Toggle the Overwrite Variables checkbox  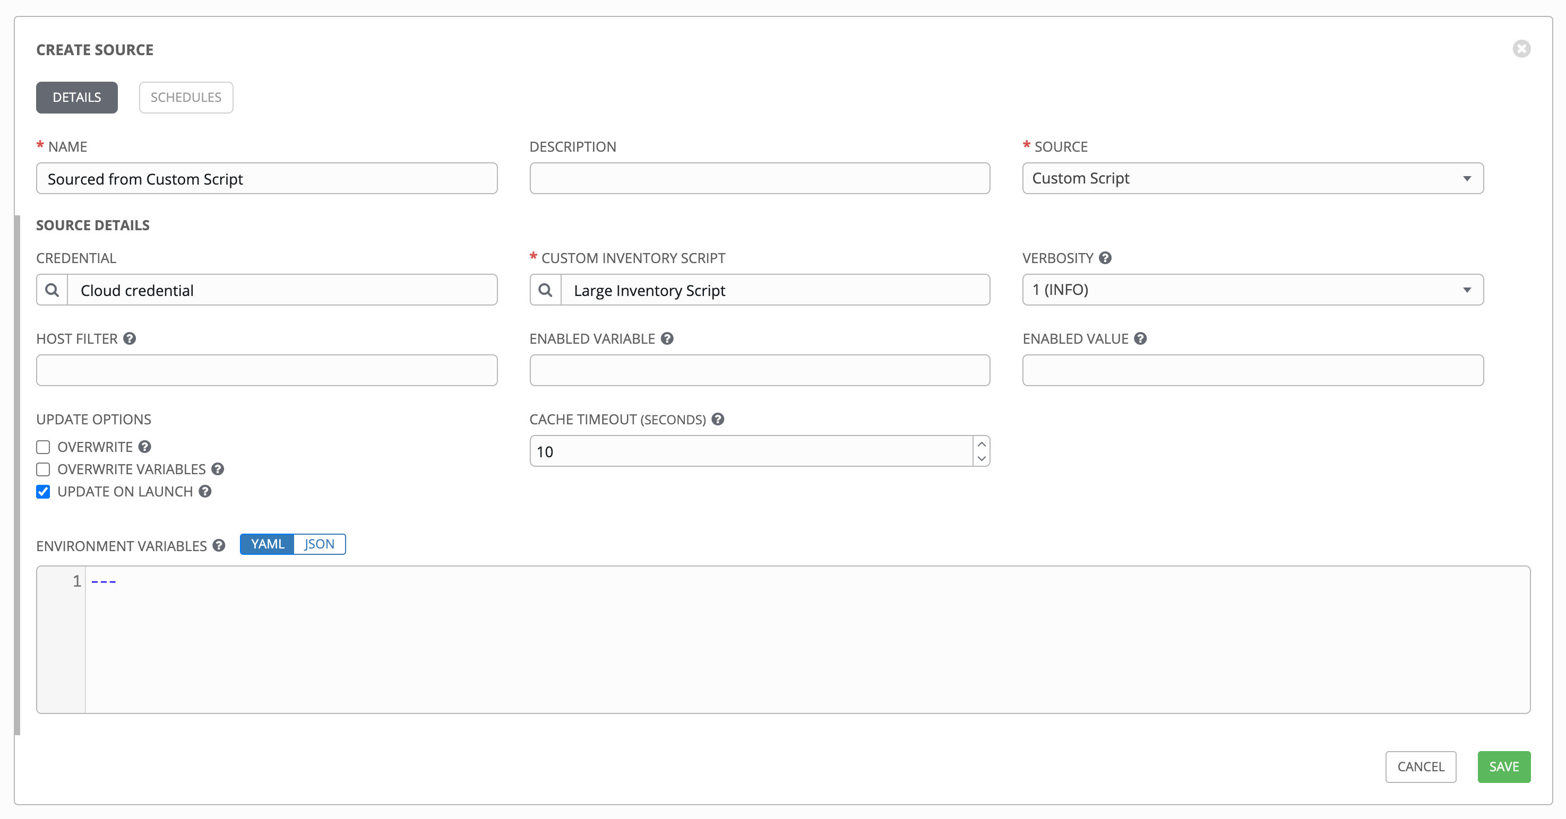tap(44, 469)
